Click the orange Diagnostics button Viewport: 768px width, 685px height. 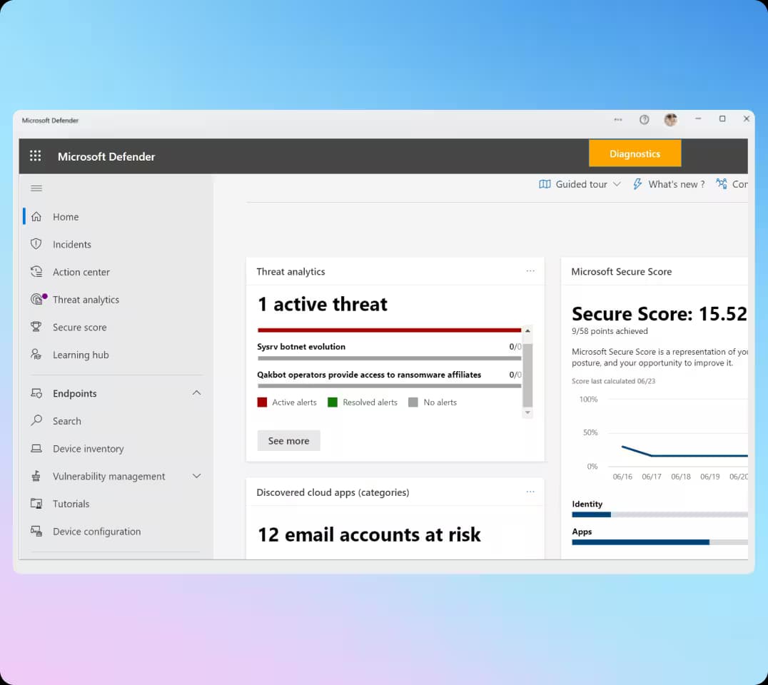coord(635,153)
